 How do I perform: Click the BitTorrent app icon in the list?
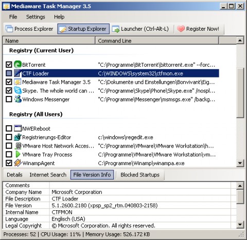tap(17, 65)
